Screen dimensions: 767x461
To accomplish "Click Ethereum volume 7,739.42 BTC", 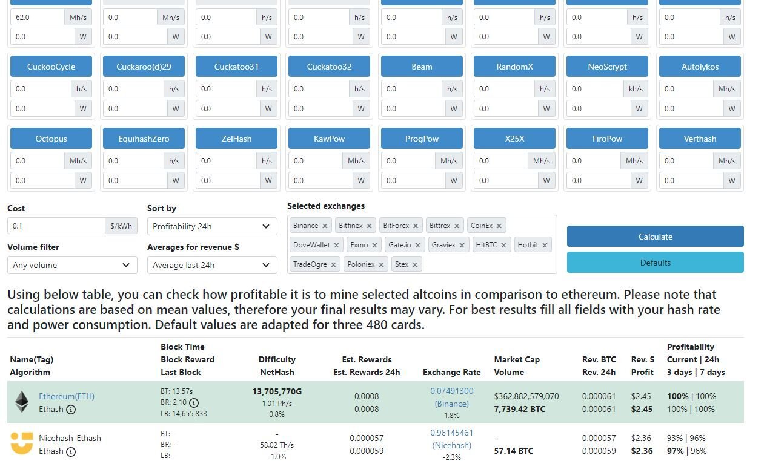I will (520, 410).
